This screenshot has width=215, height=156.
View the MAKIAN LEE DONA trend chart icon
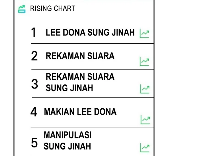(x=145, y=119)
